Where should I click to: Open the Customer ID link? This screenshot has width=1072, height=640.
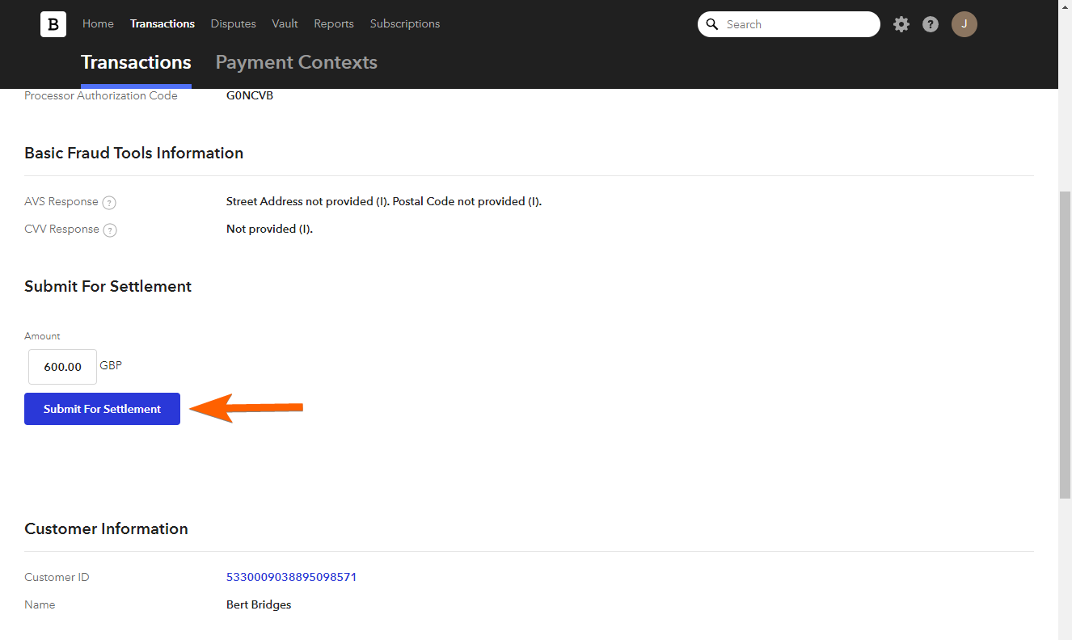(291, 577)
